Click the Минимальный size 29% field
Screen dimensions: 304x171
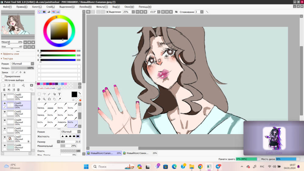pos(68,146)
